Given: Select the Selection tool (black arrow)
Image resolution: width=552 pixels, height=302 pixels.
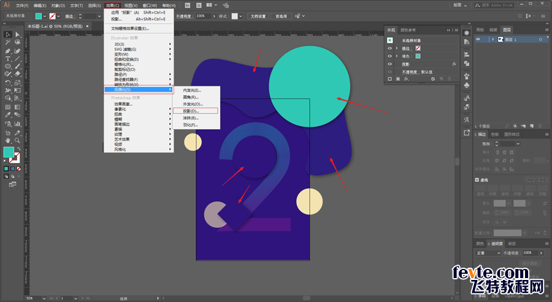Looking at the screenshot, I should pyautogui.click(x=7, y=34).
